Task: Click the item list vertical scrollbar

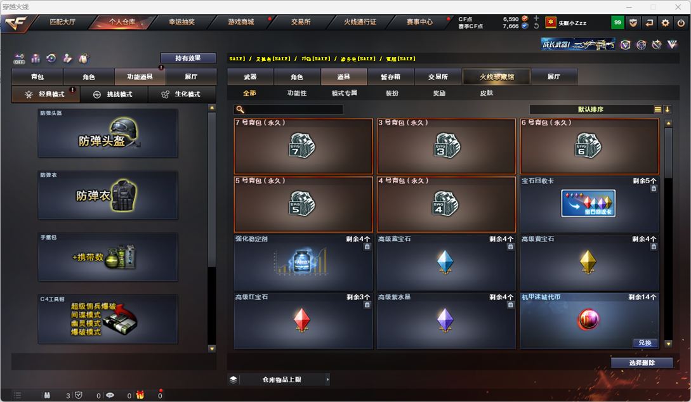Action: click(669, 153)
